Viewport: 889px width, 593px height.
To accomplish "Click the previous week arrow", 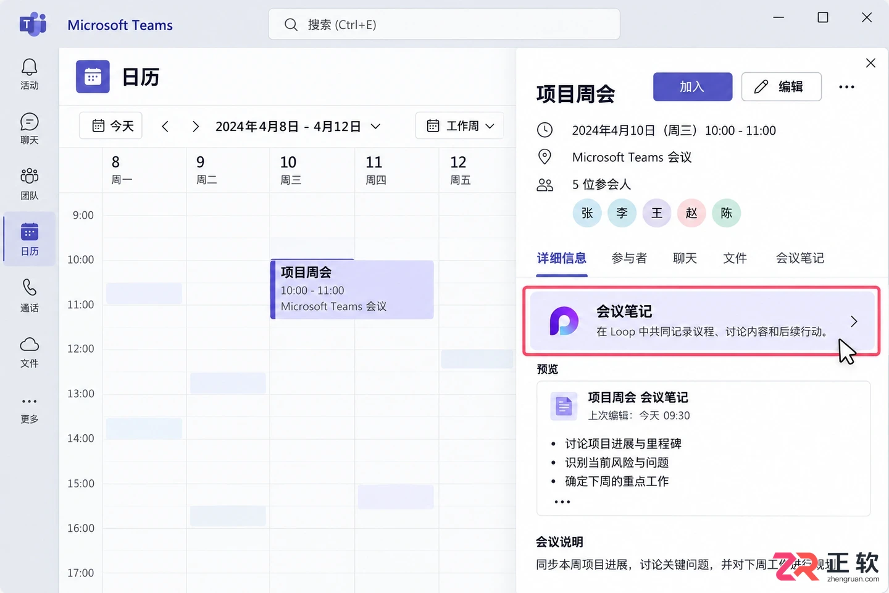I will tap(165, 126).
